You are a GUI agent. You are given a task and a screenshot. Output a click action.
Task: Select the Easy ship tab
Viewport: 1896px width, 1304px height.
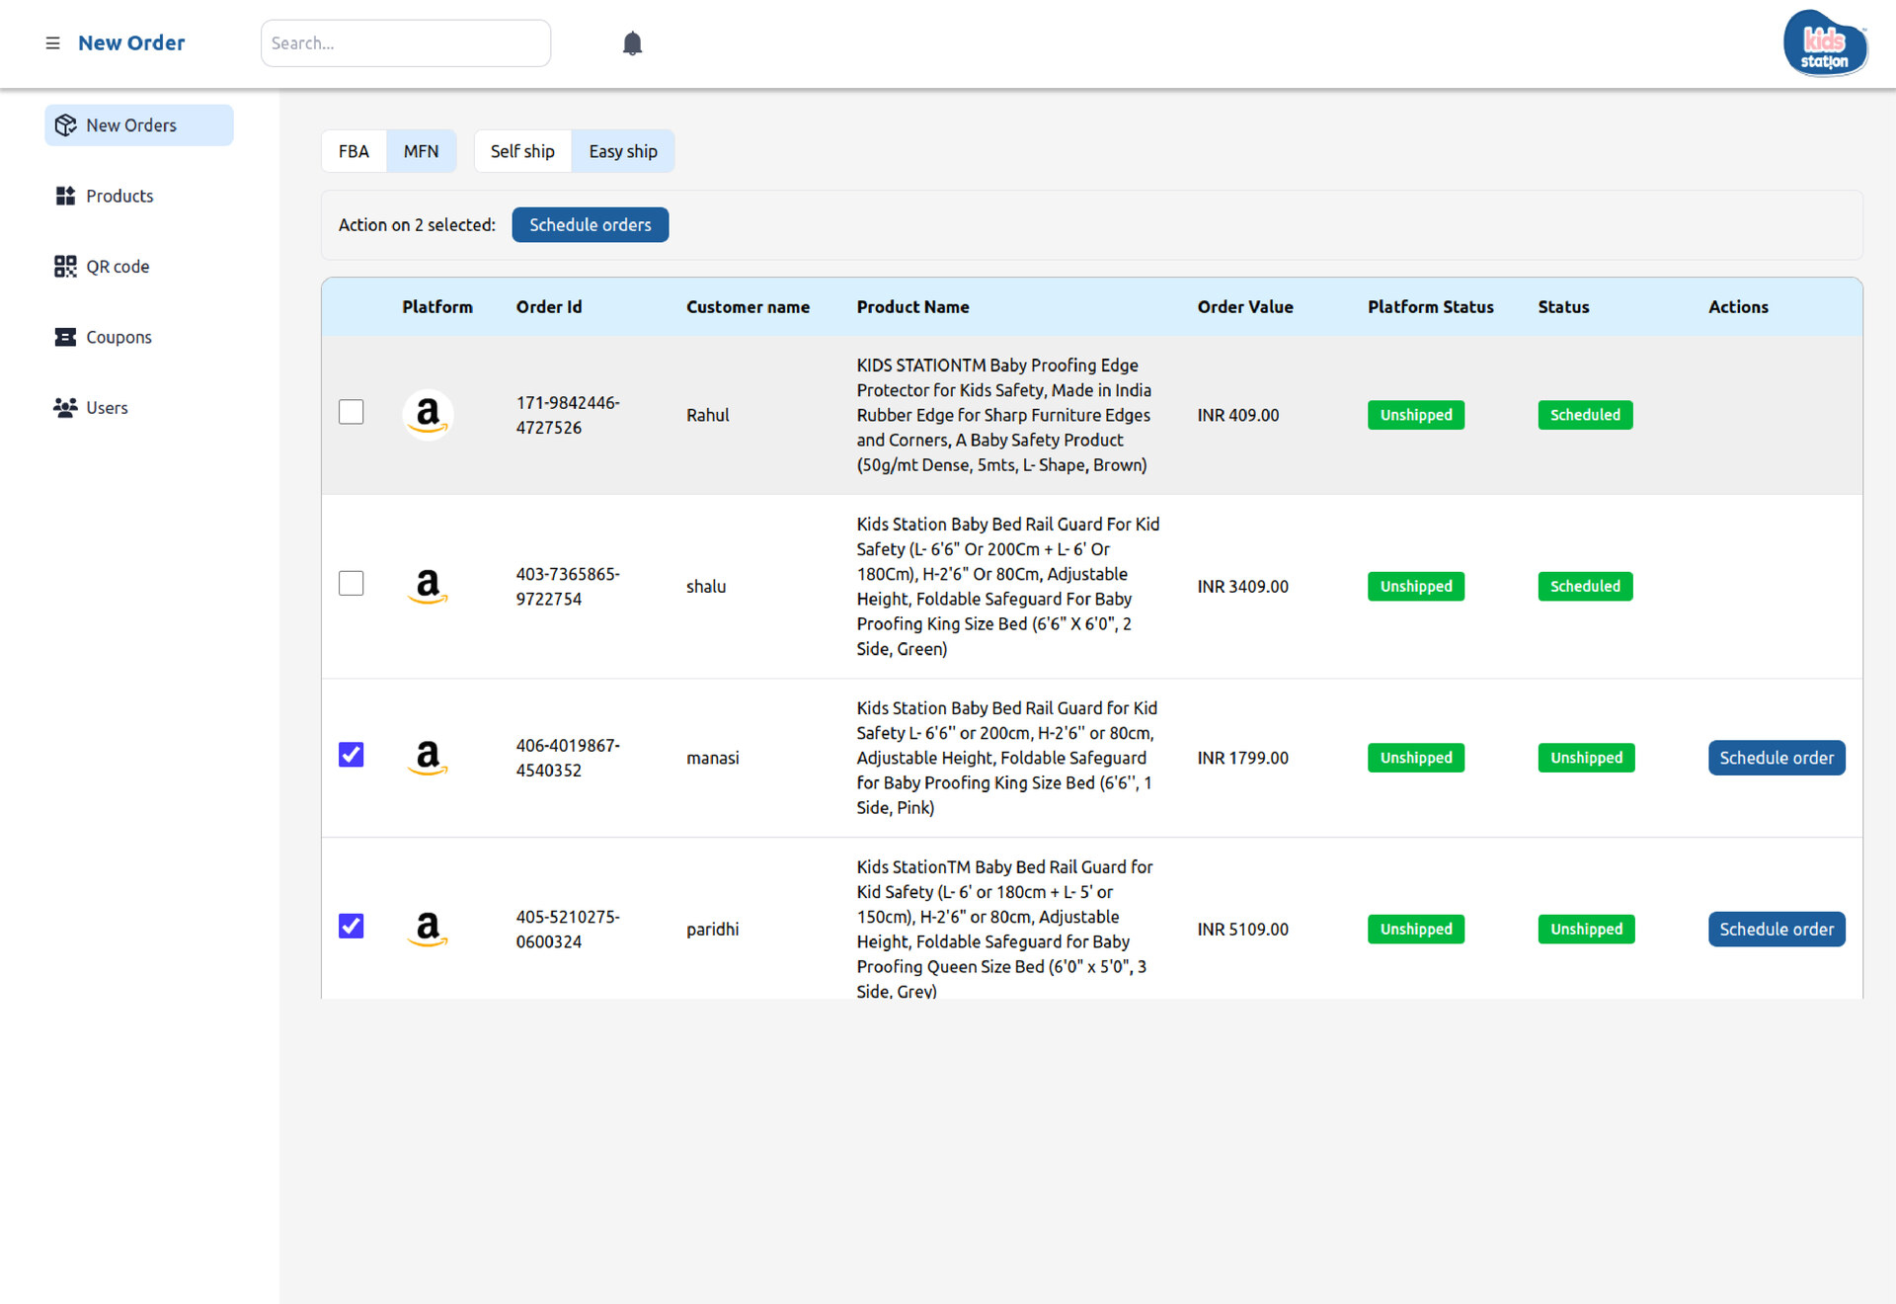pyautogui.click(x=623, y=151)
